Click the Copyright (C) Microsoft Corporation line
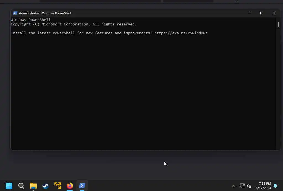This screenshot has height=191, width=283. 74,24
